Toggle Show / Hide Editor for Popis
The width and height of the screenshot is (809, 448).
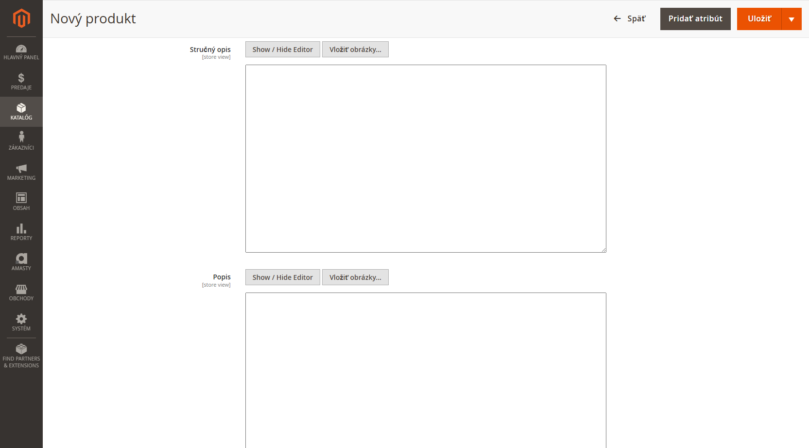[282, 277]
